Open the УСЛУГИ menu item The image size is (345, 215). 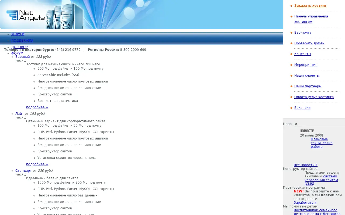pos(18,34)
